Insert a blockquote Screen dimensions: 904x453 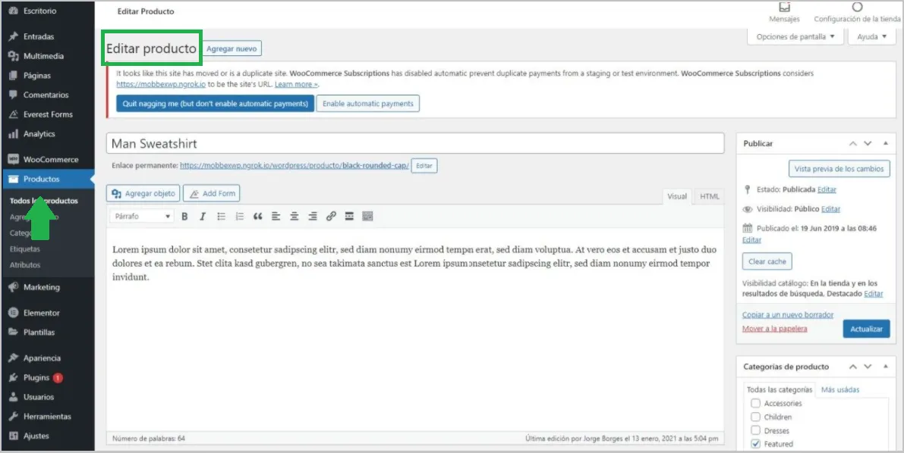coord(258,217)
